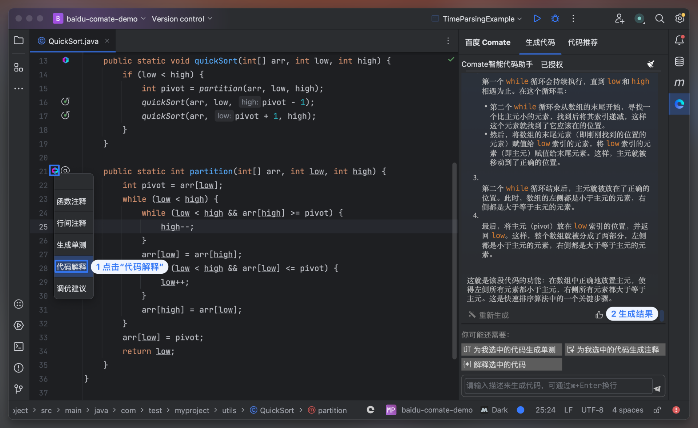Toggle read-only lock in status bar
The image size is (698, 428).
(657, 410)
